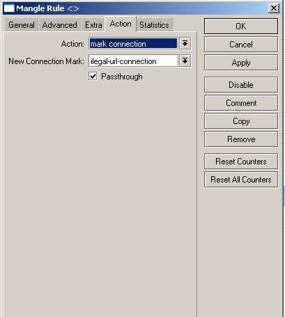
Task: Toggle the Passthrough checkbox
Action: 93,76
